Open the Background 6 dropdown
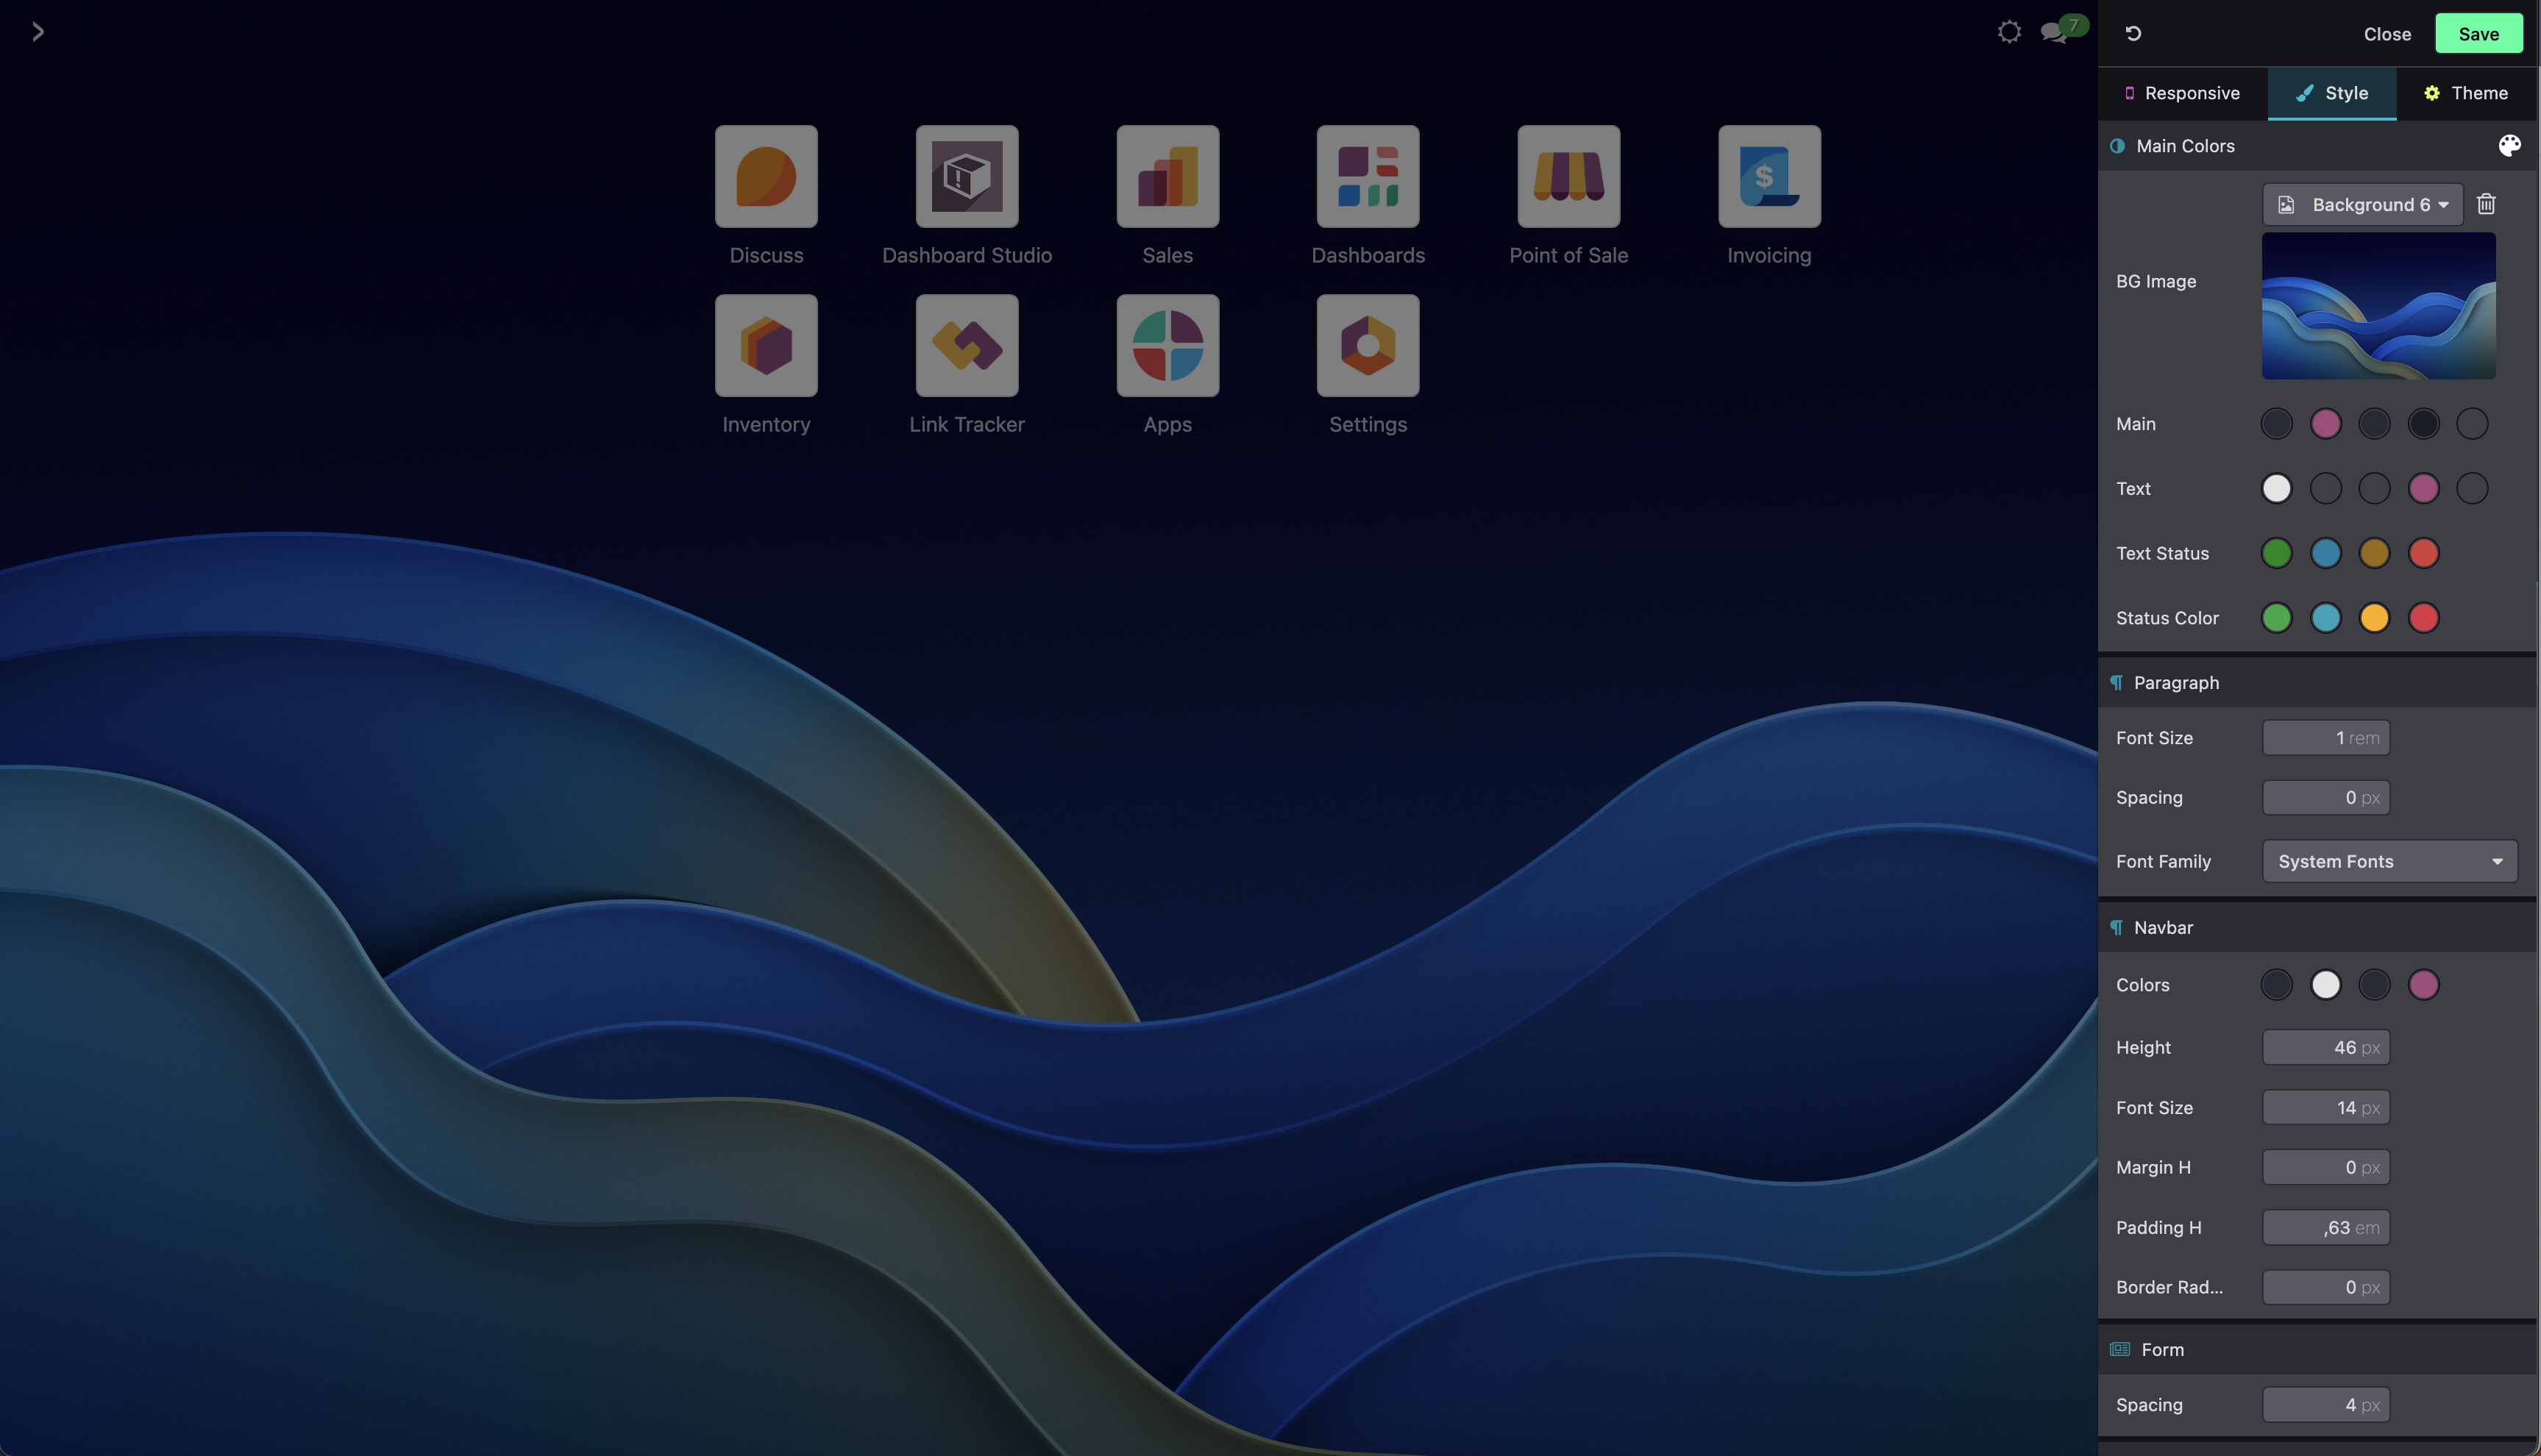Screen dimensions: 2541x1456 click(2362, 204)
